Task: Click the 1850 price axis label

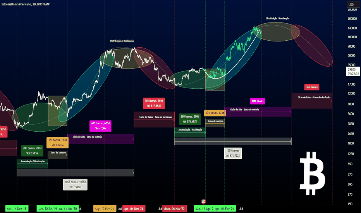Action: [351, 143]
